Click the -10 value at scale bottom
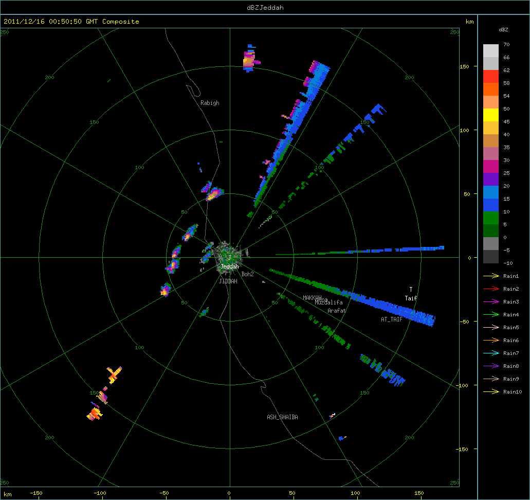The image size is (530, 500). (508, 263)
